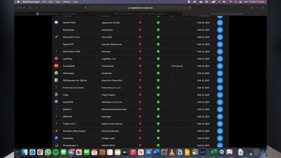Switch to the MacBook Pro Apple (AU) Safari tab
Viewport: 281px width, 158px height.
pyautogui.click(x=140, y=14)
